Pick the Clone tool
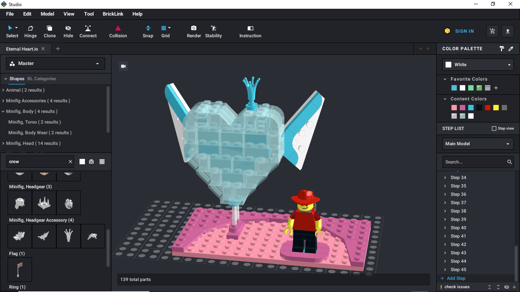 [49, 31]
